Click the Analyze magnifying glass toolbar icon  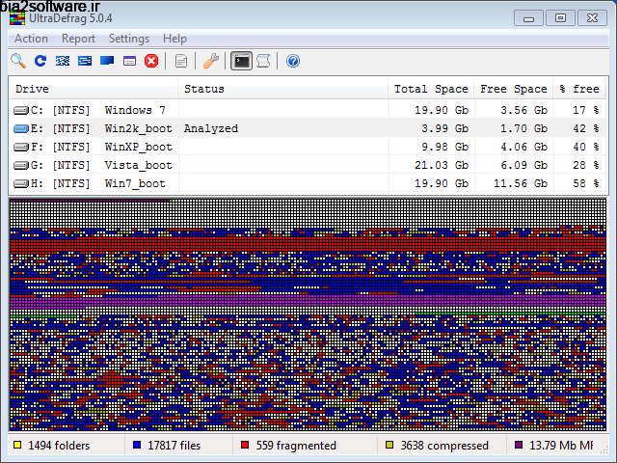tap(18, 61)
